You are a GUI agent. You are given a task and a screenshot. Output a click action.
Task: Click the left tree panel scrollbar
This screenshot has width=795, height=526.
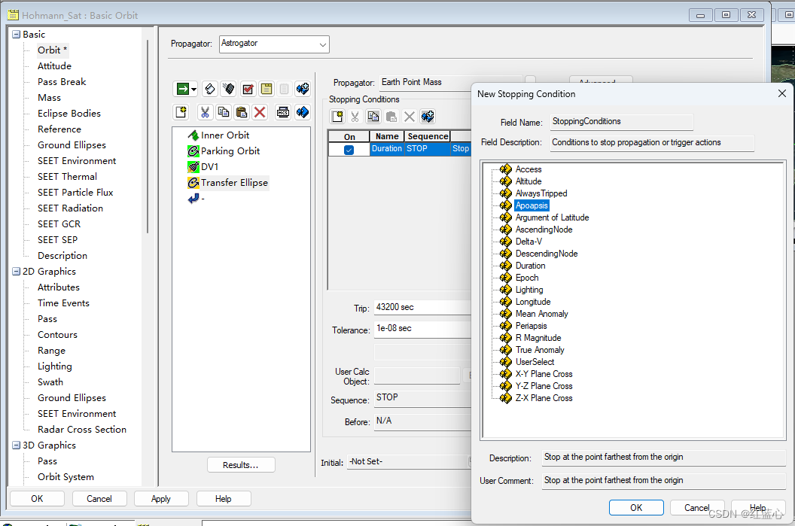pyautogui.click(x=148, y=137)
